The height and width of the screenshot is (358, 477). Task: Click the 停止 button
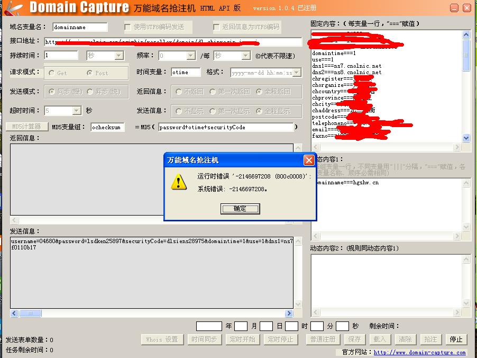coord(456,339)
